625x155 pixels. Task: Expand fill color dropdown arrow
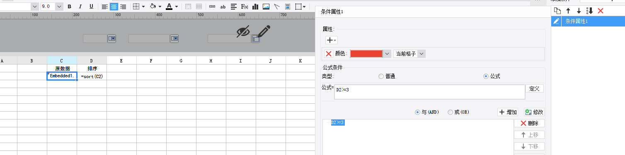tap(160, 7)
